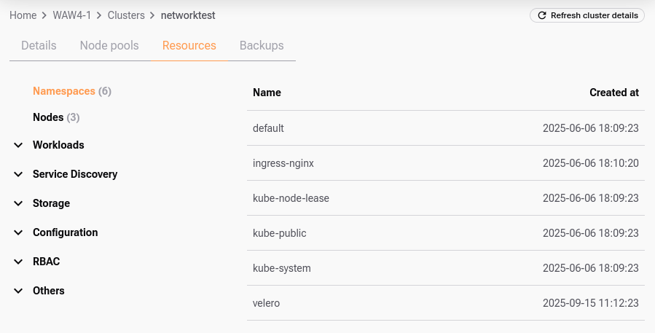Click Storage section label
Screen dimensions: 655x333
click(52, 203)
